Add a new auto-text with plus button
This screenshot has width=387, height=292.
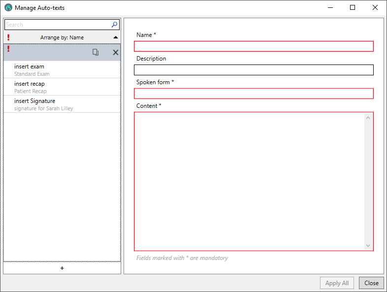coord(62,268)
